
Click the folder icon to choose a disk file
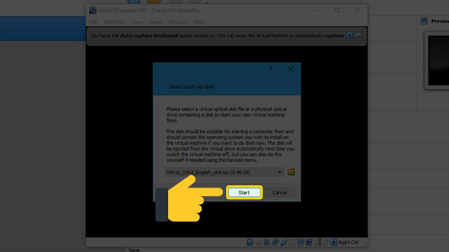(x=291, y=172)
